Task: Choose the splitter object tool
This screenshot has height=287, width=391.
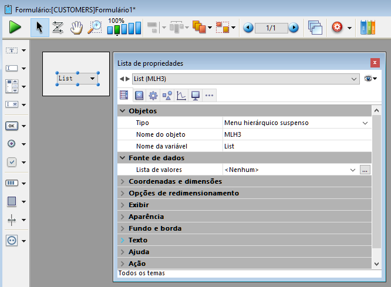Action: coord(12,220)
